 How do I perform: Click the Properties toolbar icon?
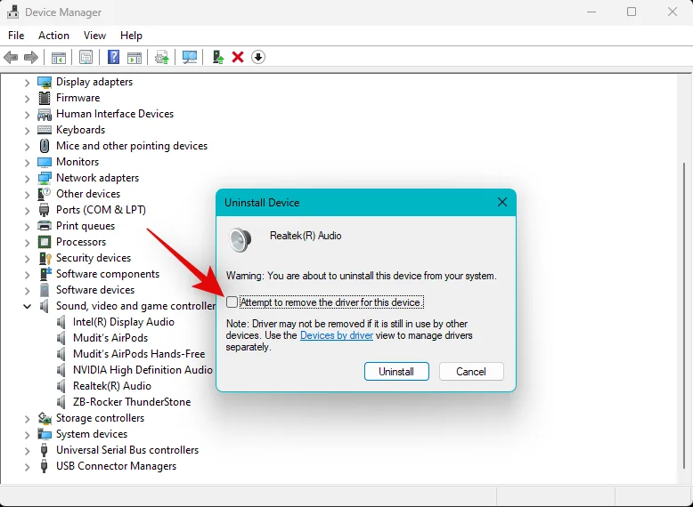(86, 57)
